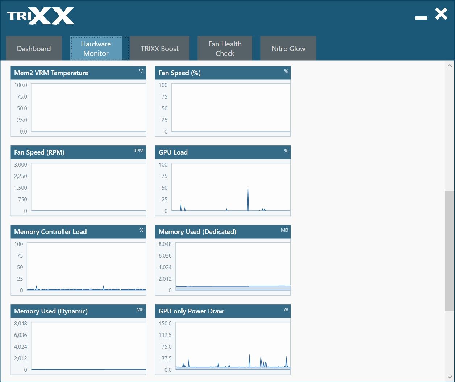This screenshot has width=455, height=382.
Task: Click the scrollbar up arrow
Action: click(450, 66)
